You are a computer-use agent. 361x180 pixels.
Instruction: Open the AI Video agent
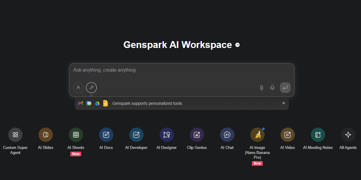pyautogui.click(x=288, y=135)
